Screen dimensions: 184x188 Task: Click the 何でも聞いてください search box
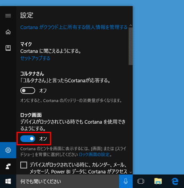point(68,181)
